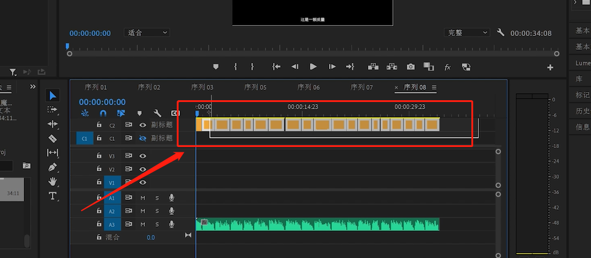Click Add Marker in program monitor
This screenshot has height=258, width=591.
(x=216, y=67)
